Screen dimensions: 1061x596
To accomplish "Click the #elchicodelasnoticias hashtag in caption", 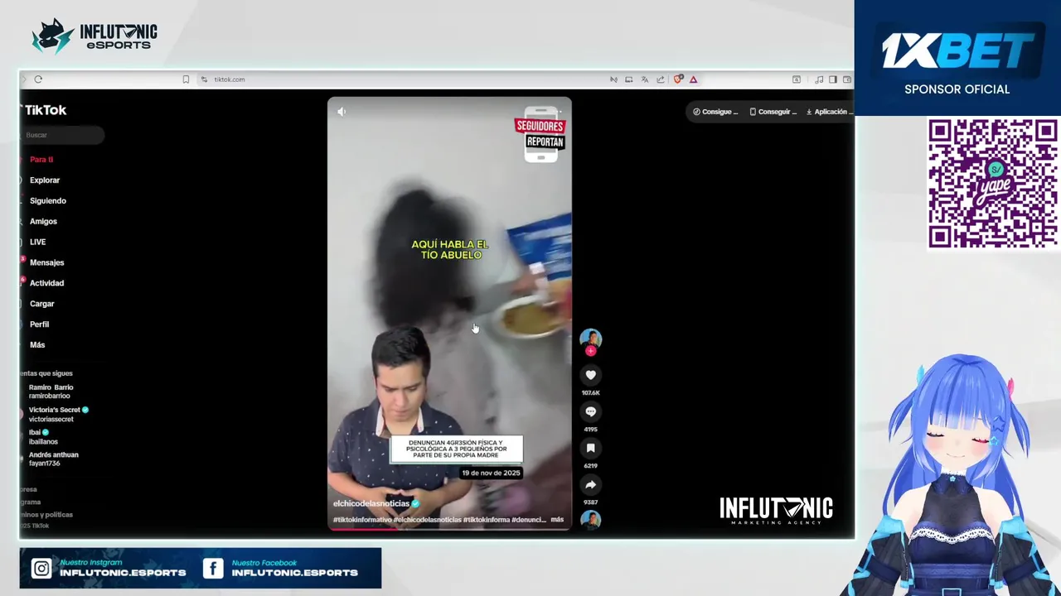I will pyautogui.click(x=427, y=520).
